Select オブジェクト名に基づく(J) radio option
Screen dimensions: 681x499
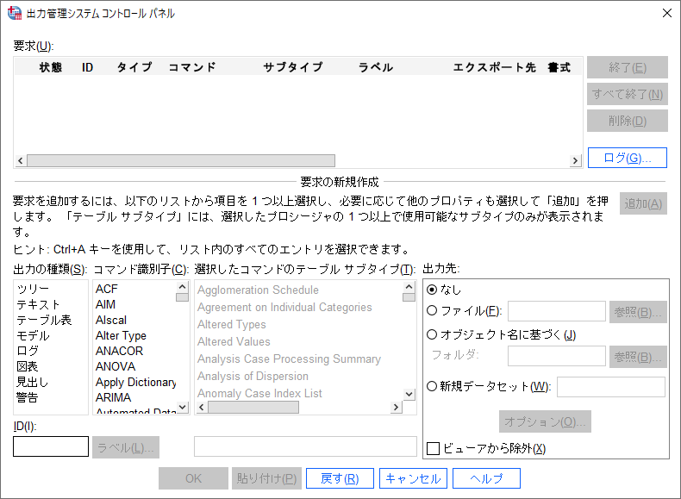(433, 334)
